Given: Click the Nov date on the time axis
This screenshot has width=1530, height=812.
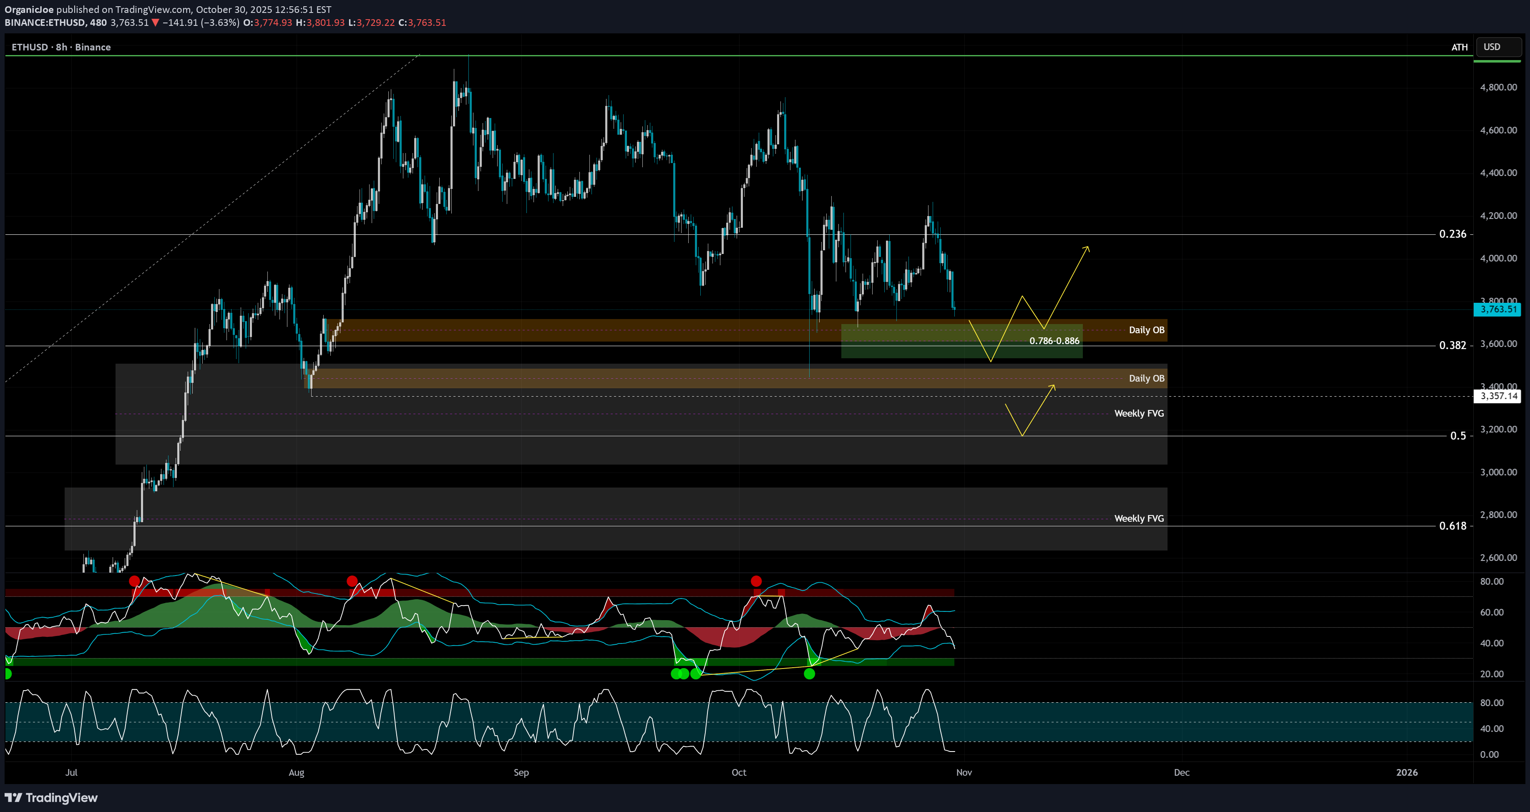Looking at the screenshot, I should [964, 772].
